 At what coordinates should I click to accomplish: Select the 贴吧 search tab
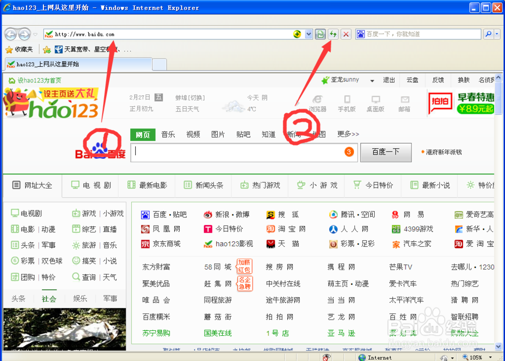(x=243, y=134)
